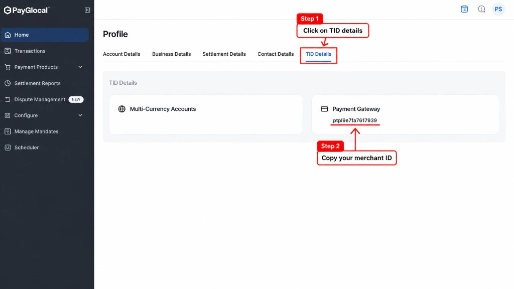Switch to the Business Details tab
Image resolution: width=514 pixels, height=289 pixels.
(171, 54)
